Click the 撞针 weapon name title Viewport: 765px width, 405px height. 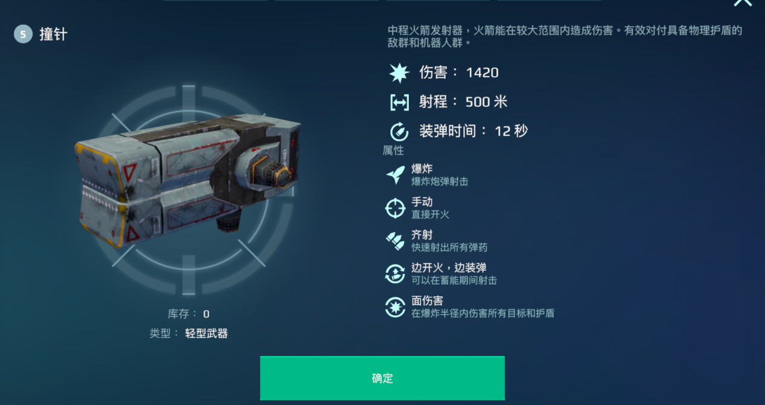53,34
